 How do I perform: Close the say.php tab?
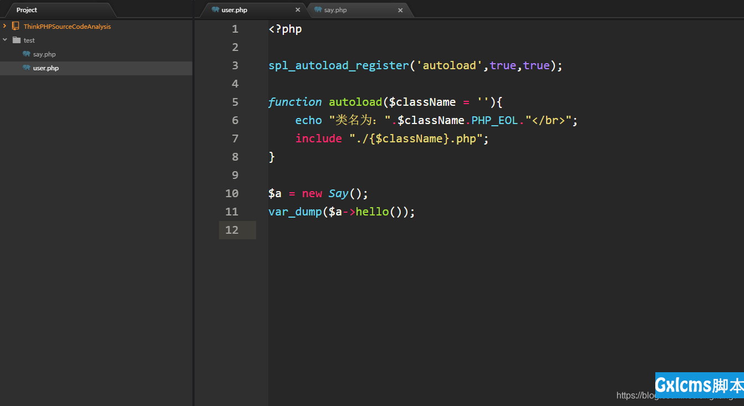[400, 10]
